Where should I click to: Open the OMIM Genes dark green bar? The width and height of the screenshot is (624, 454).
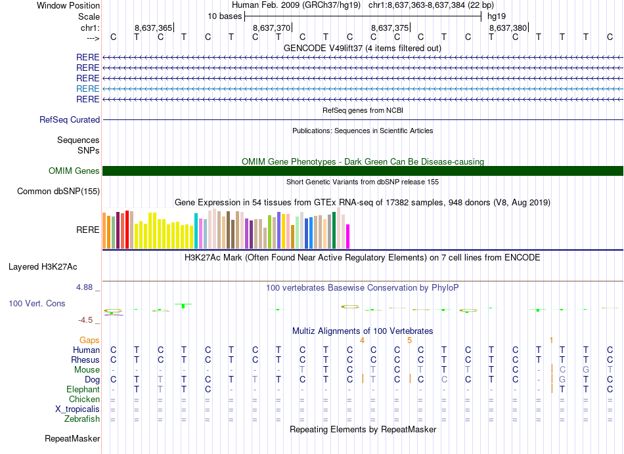(363, 171)
